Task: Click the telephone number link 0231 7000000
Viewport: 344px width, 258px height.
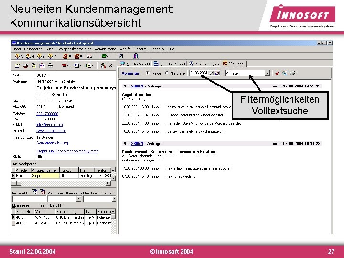Action: click(x=47, y=114)
